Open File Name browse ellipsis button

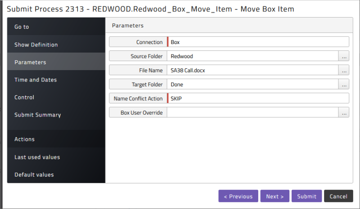[x=344, y=70]
